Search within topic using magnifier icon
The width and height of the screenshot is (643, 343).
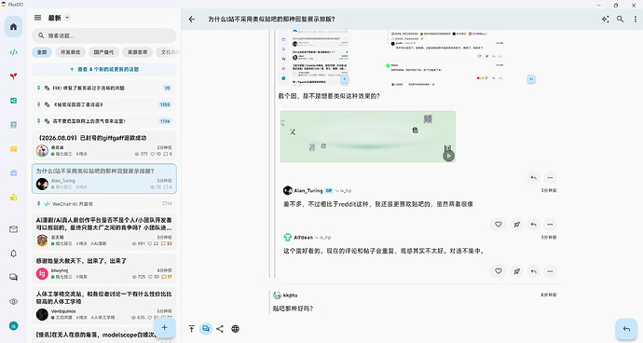pos(620,19)
